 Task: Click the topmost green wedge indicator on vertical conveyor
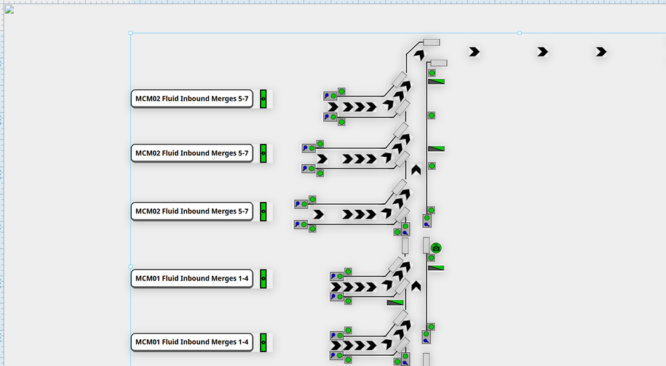tap(437, 82)
